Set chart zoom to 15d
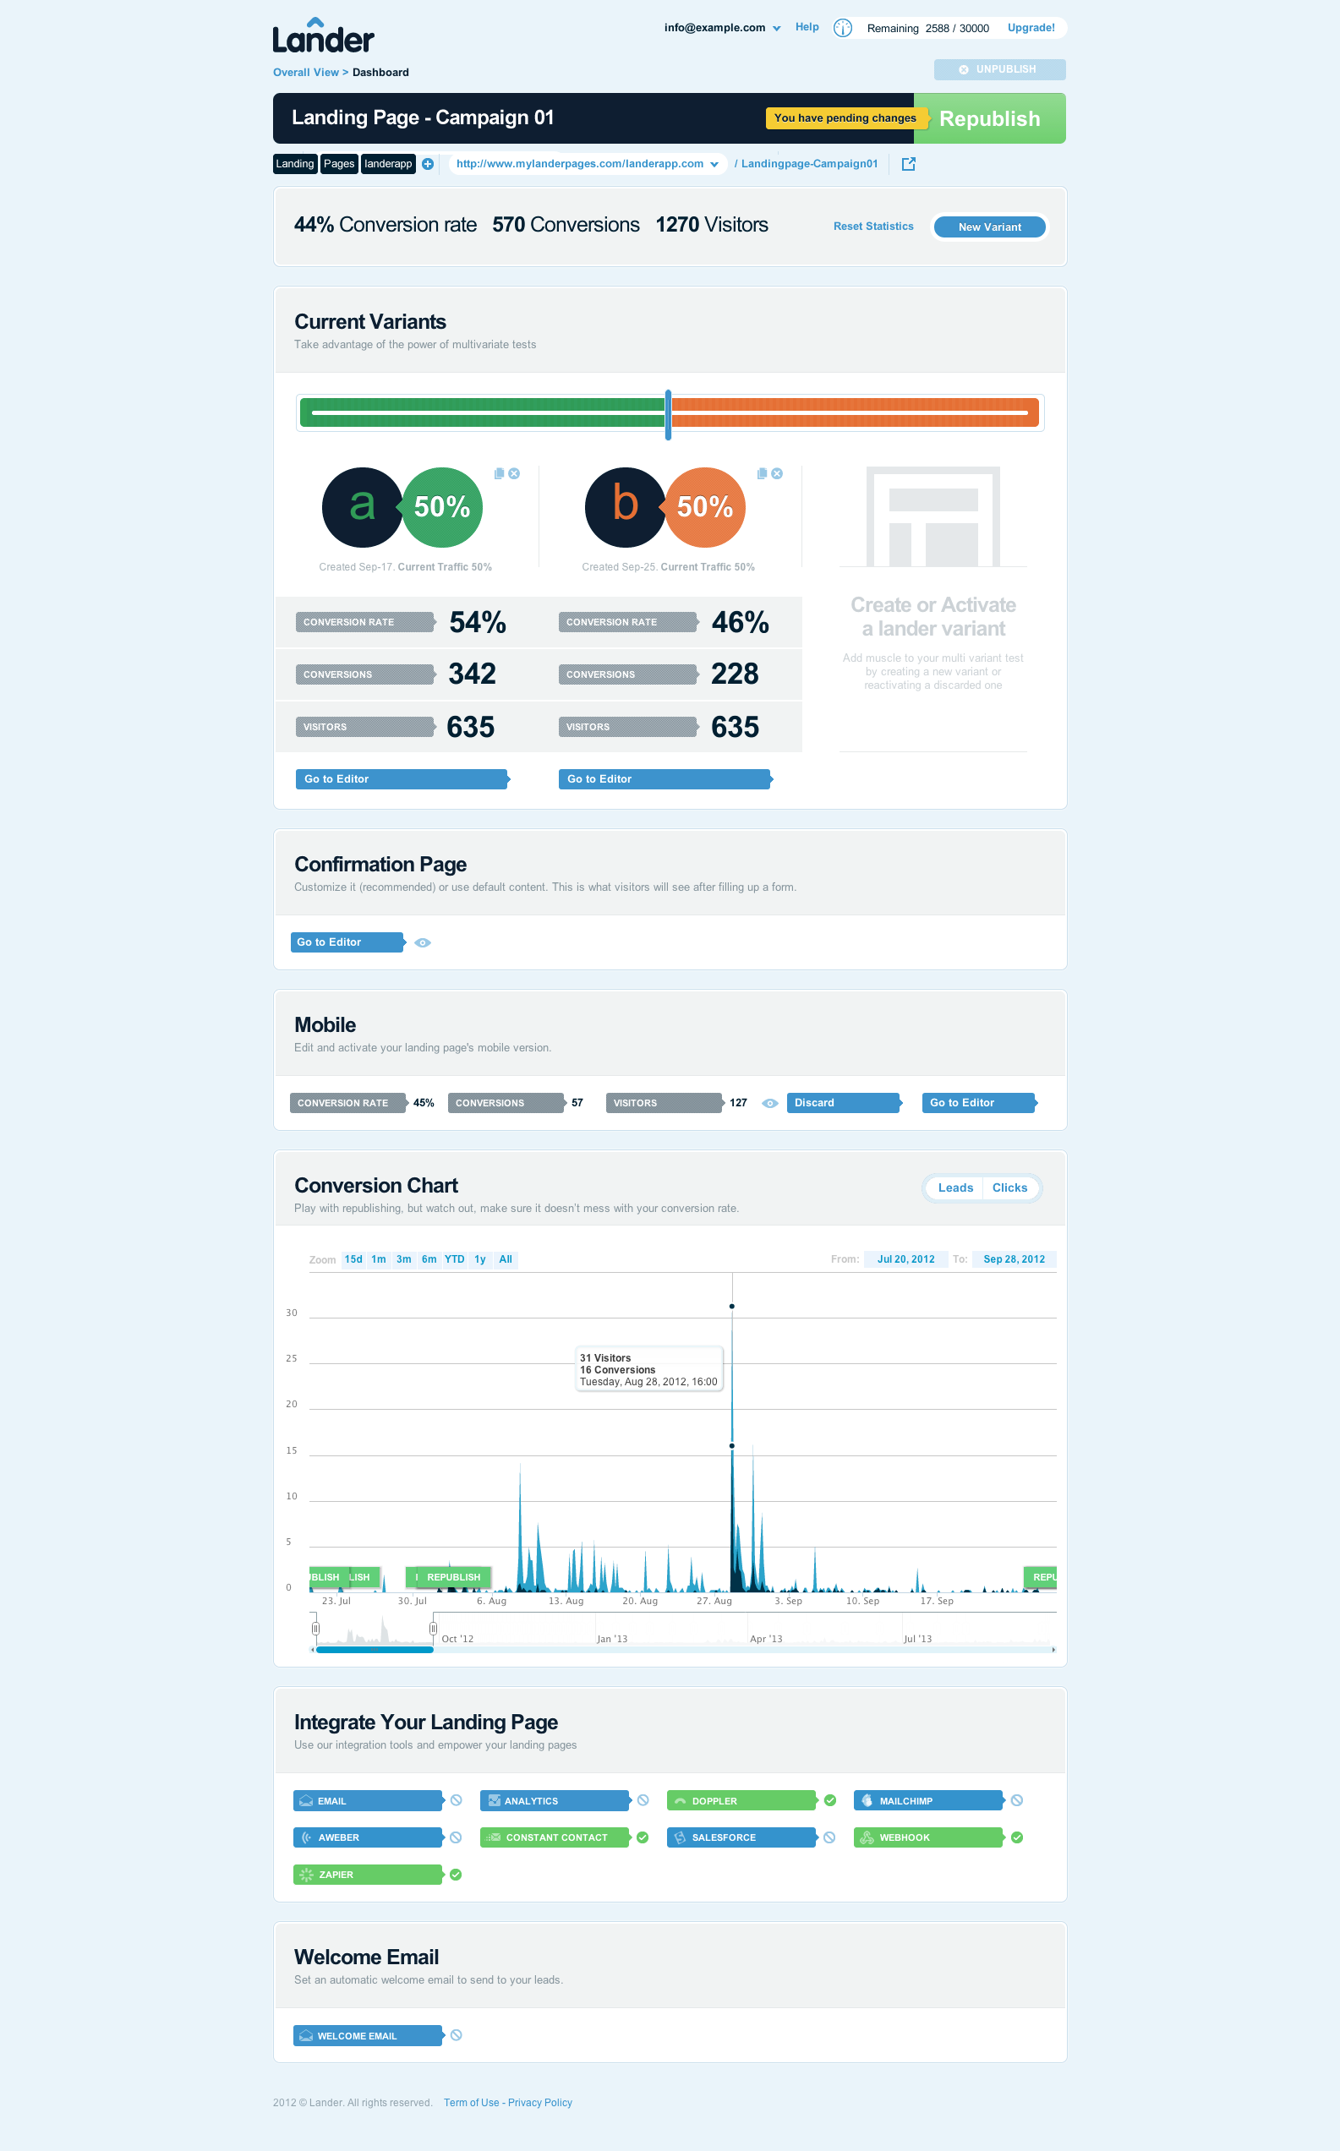The width and height of the screenshot is (1340, 2151). 353,1258
